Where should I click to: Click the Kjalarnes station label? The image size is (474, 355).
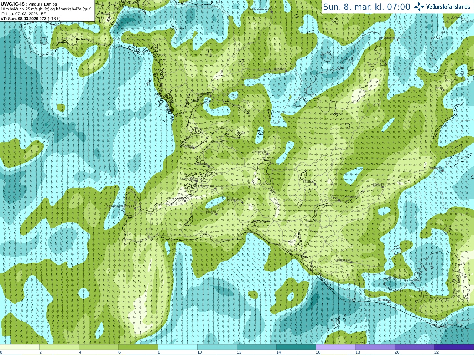[x=201, y=164]
